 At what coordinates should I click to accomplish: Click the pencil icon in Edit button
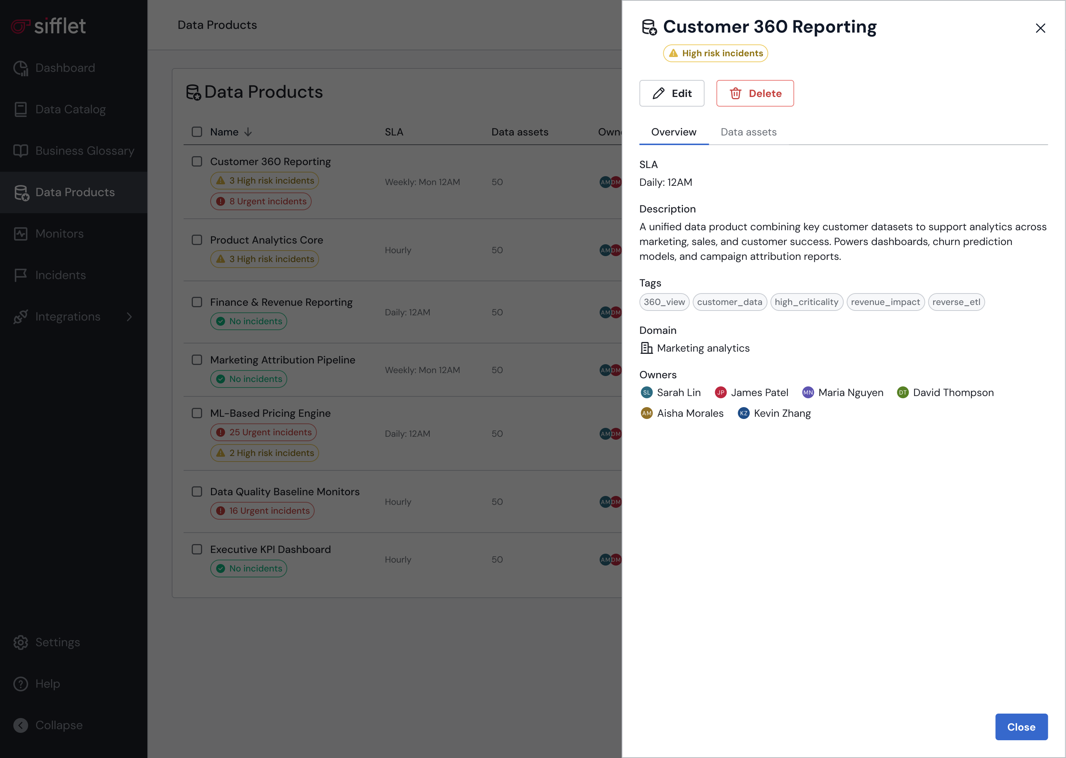[658, 93]
